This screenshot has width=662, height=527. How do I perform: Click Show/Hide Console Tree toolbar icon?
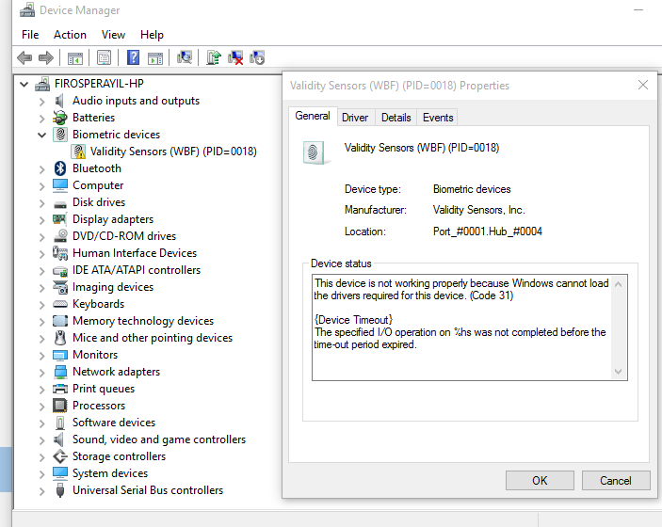click(x=75, y=57)
